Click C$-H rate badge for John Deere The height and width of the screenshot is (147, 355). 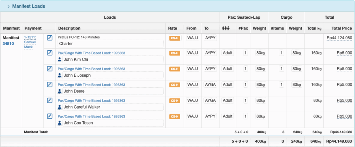tap(175, 85)
